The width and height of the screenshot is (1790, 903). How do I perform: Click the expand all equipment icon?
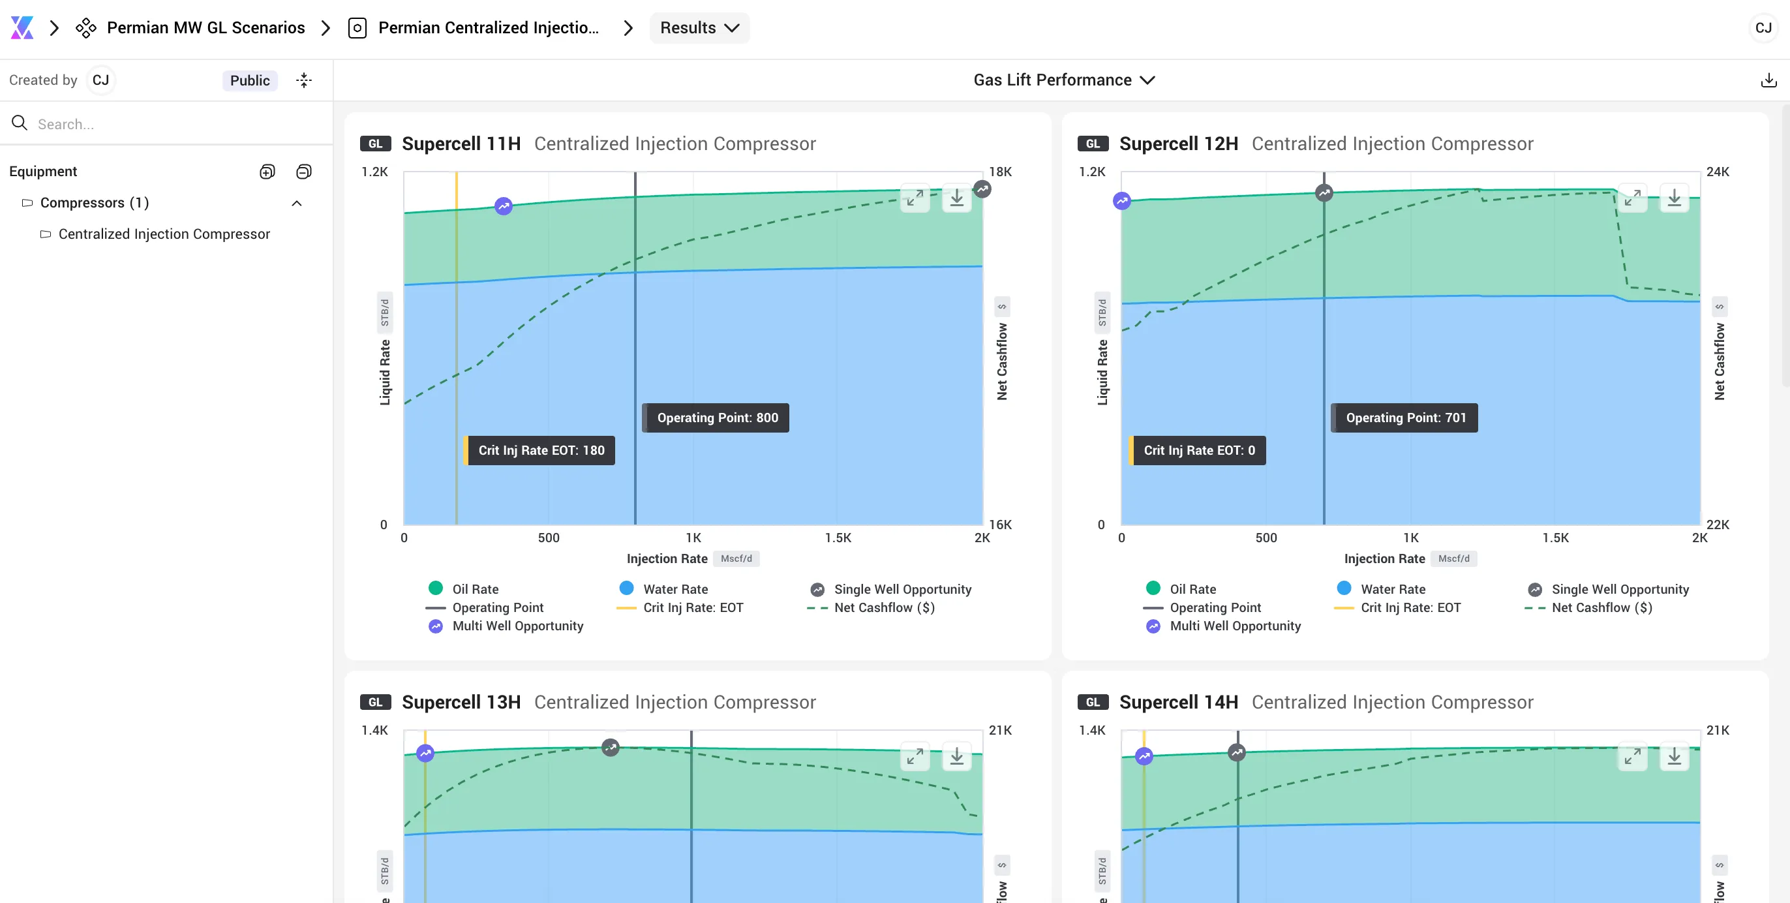(267, 172)
